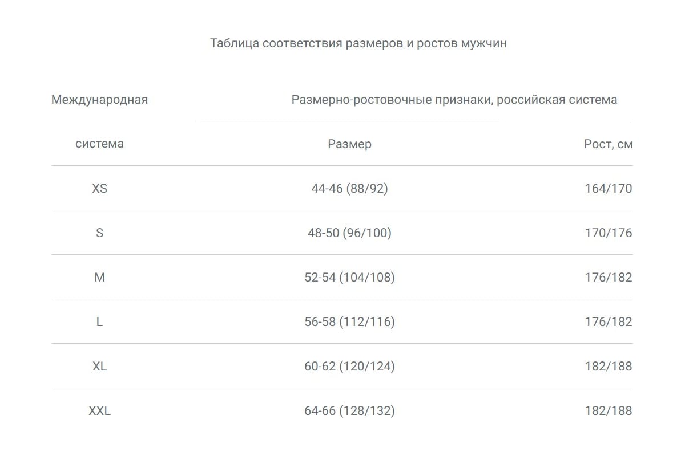Select the S size cell
Image resolution: width=685 pixels, height=456 pixels.
[x=99, y=233]
